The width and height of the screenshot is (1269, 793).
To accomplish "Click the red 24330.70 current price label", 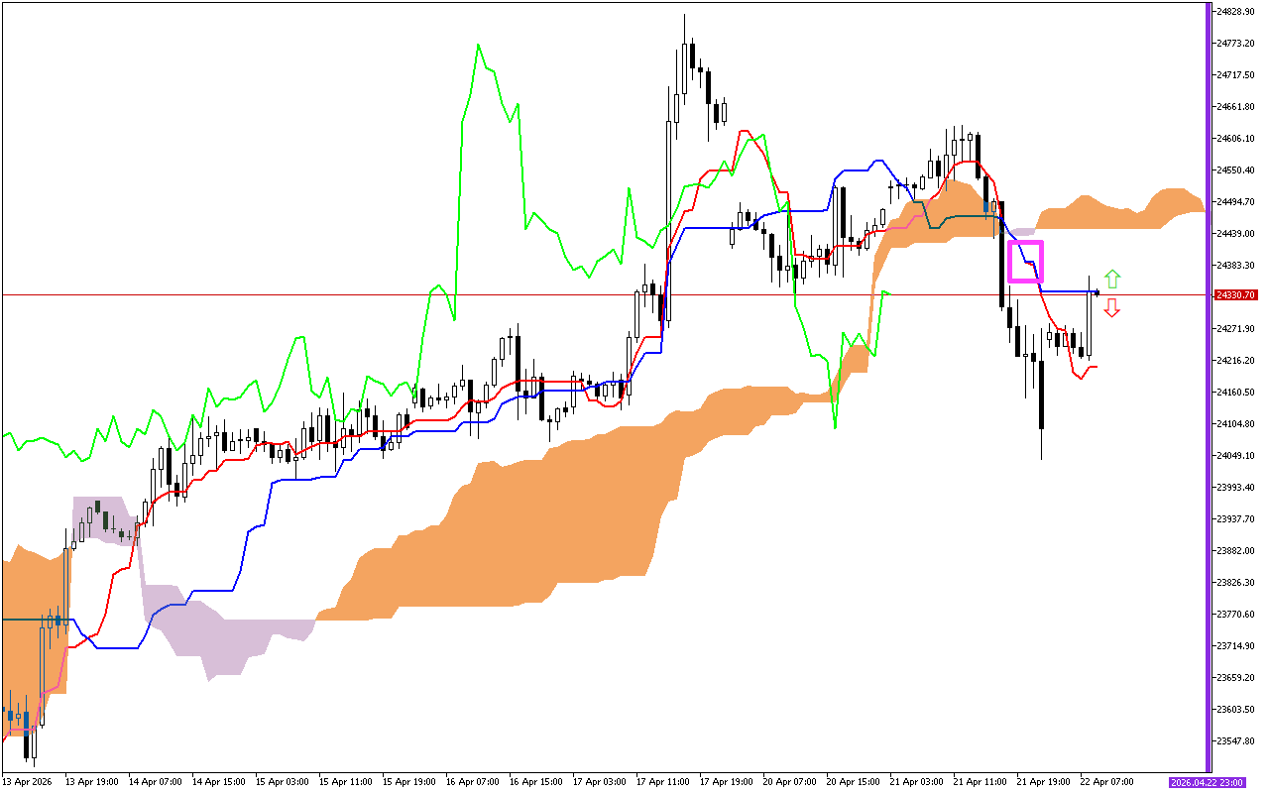I will click(1235, 295).
